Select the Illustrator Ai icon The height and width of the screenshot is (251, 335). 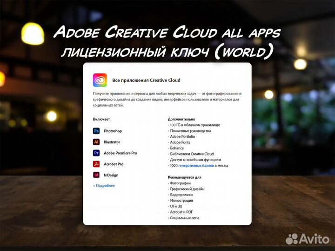tap(96, 142)
